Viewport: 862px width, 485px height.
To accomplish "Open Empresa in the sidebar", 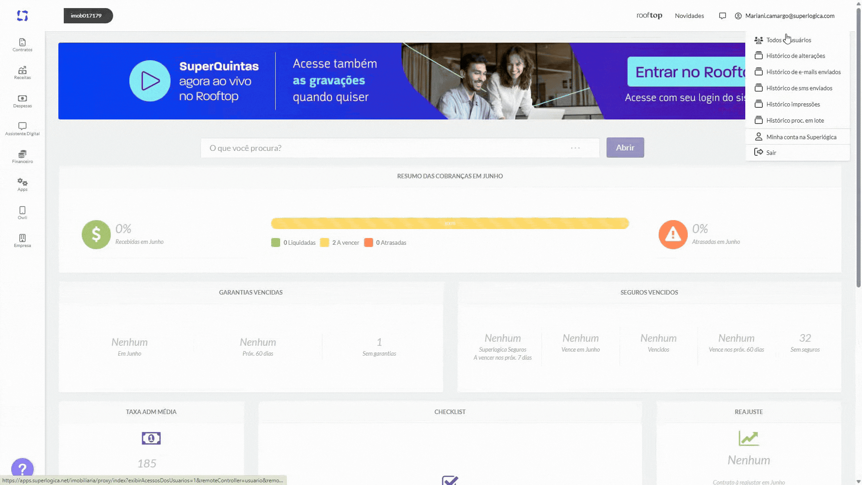I will 22,241.
